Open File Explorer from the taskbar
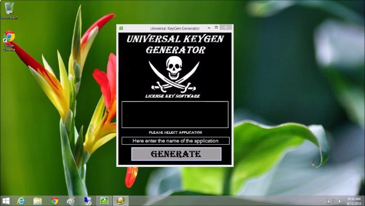The height and width of the screenshot is (206, 365). [x=37, y=201]
